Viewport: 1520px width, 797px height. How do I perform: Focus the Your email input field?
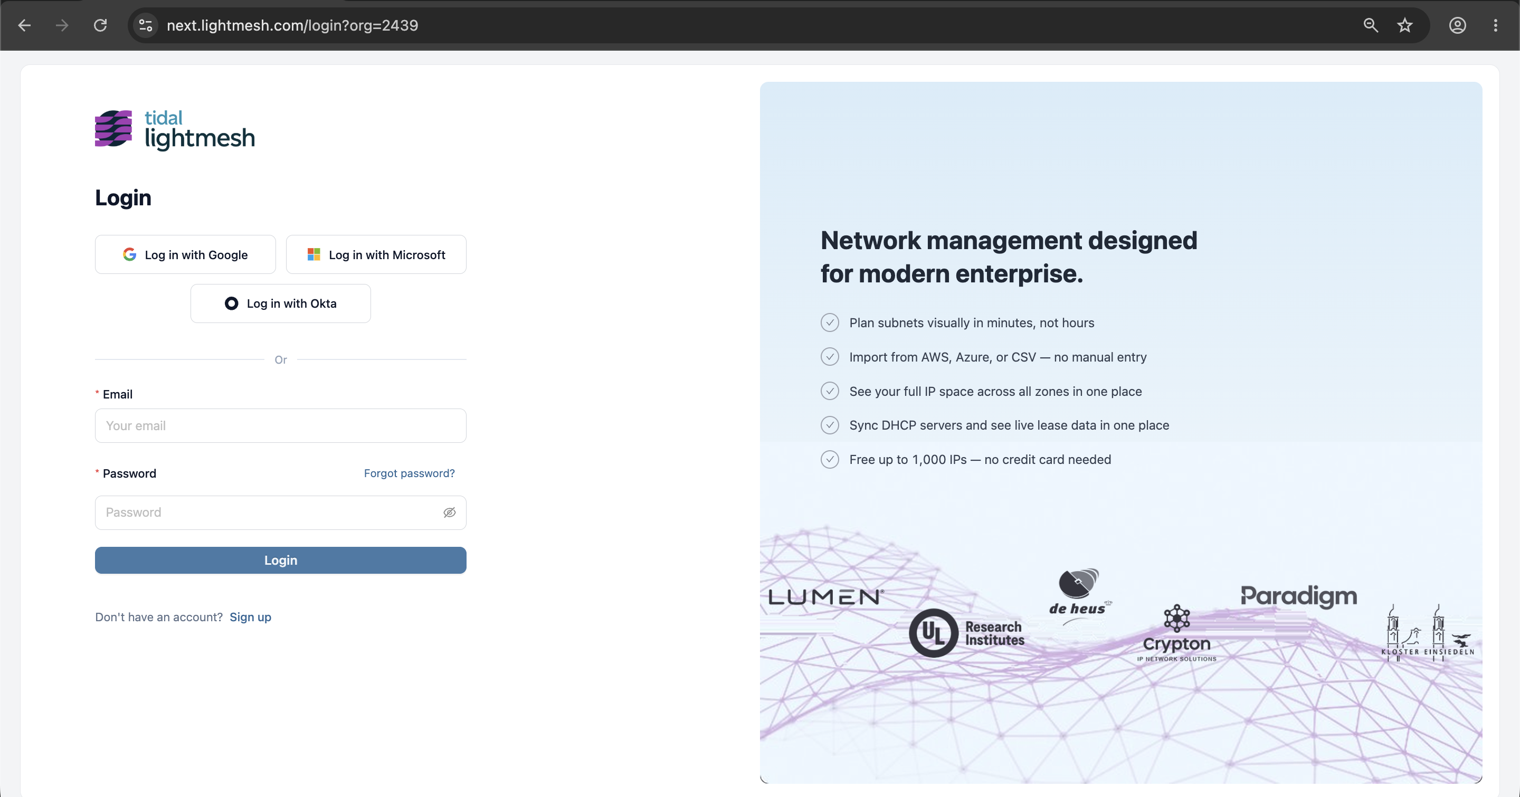point(280,426)
